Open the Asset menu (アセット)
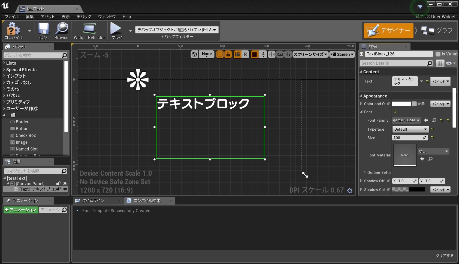Viewport: 459px width, 264px height. click(x=47, y=17)
